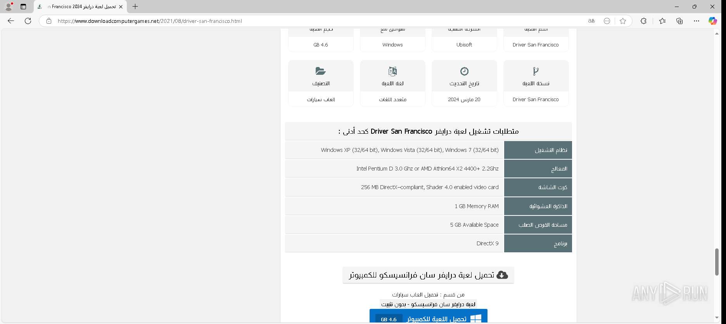Viewport: 726px width, 324px height.
Task: Click the نظام التشغيل row label
Action: 538,150
